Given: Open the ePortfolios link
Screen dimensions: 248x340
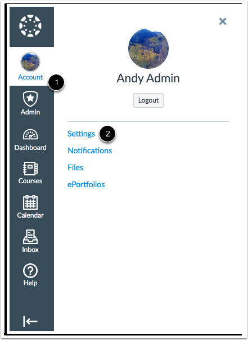Looking at the screenshot, I should click(x=86, y=184).
